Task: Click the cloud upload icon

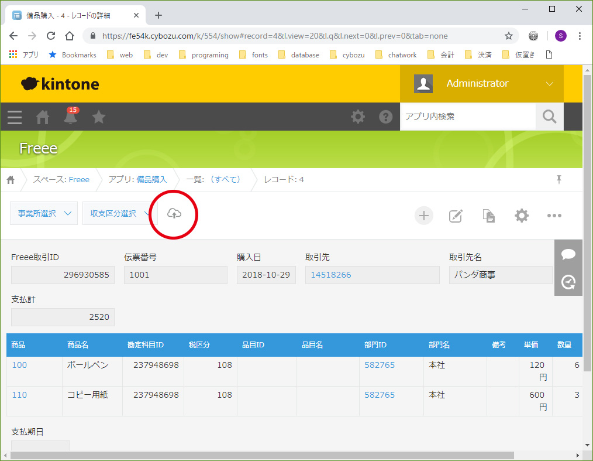Action: tap(174, 214)
